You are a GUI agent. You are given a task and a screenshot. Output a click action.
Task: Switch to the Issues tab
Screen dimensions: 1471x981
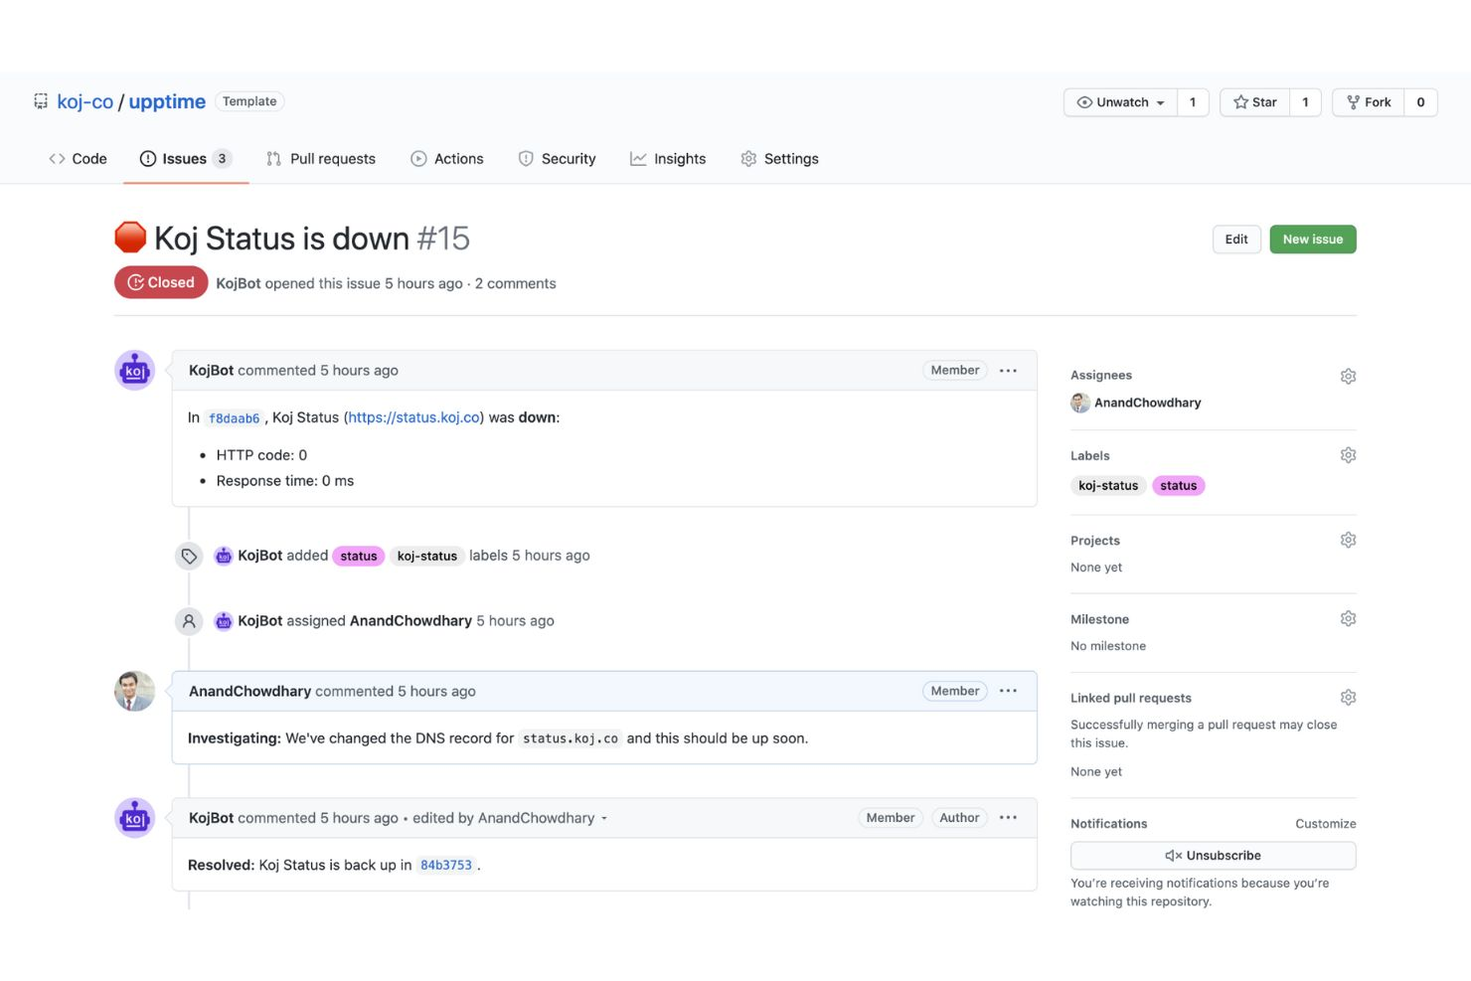coord(186,159)
